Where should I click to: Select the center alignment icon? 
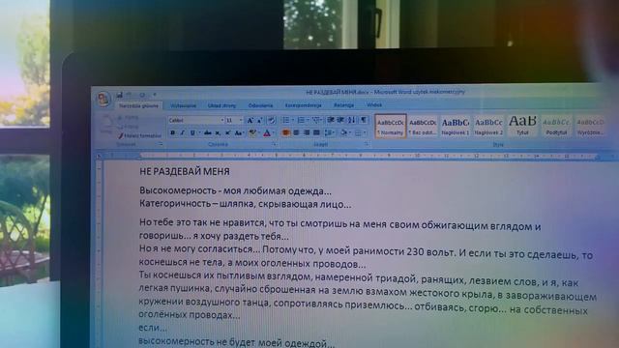[297, 133]
